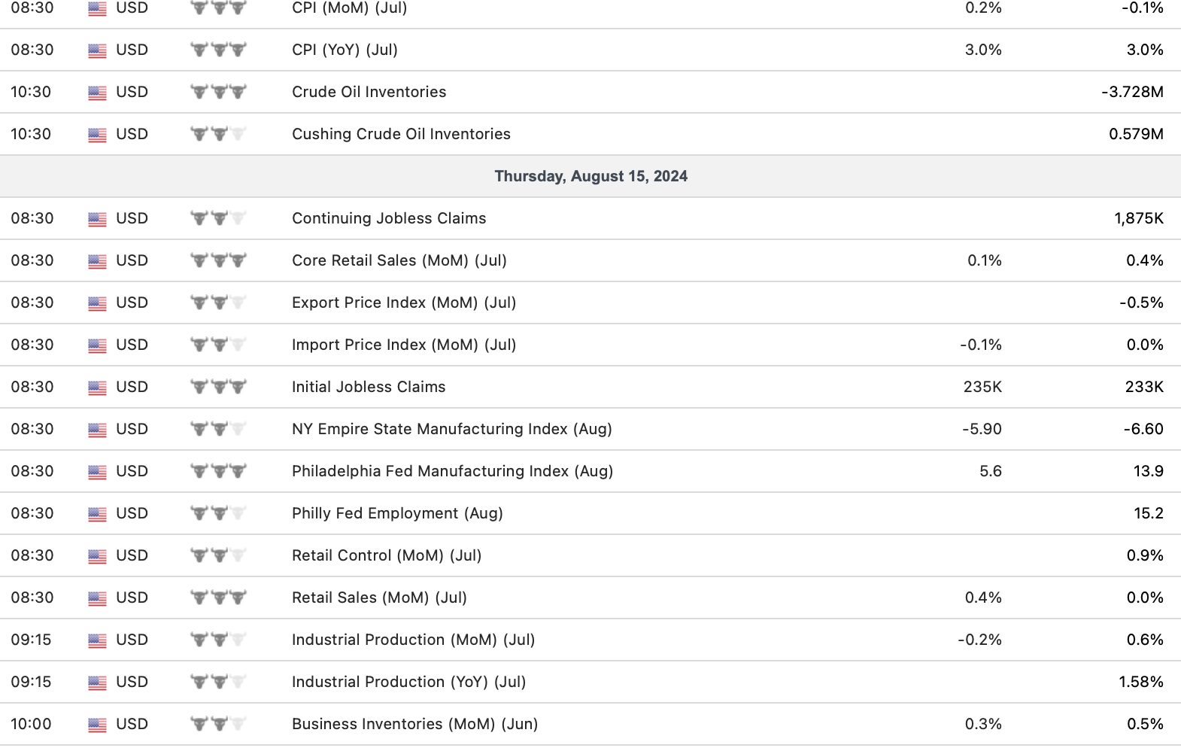The image size is (1181, 751).
Task: Open NY Empire State Manufacturing Index event
Action: tap(451, 429)
